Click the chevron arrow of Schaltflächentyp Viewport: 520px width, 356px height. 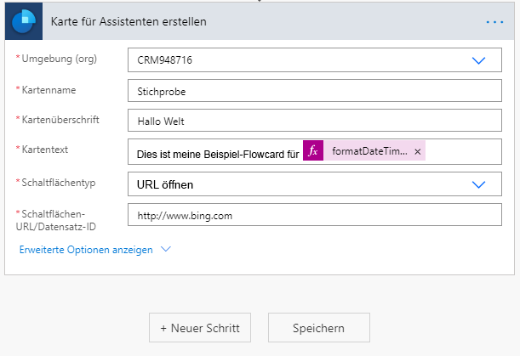tap(478, 184)
